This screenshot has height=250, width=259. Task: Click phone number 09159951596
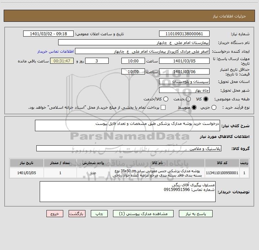point(177,190)
